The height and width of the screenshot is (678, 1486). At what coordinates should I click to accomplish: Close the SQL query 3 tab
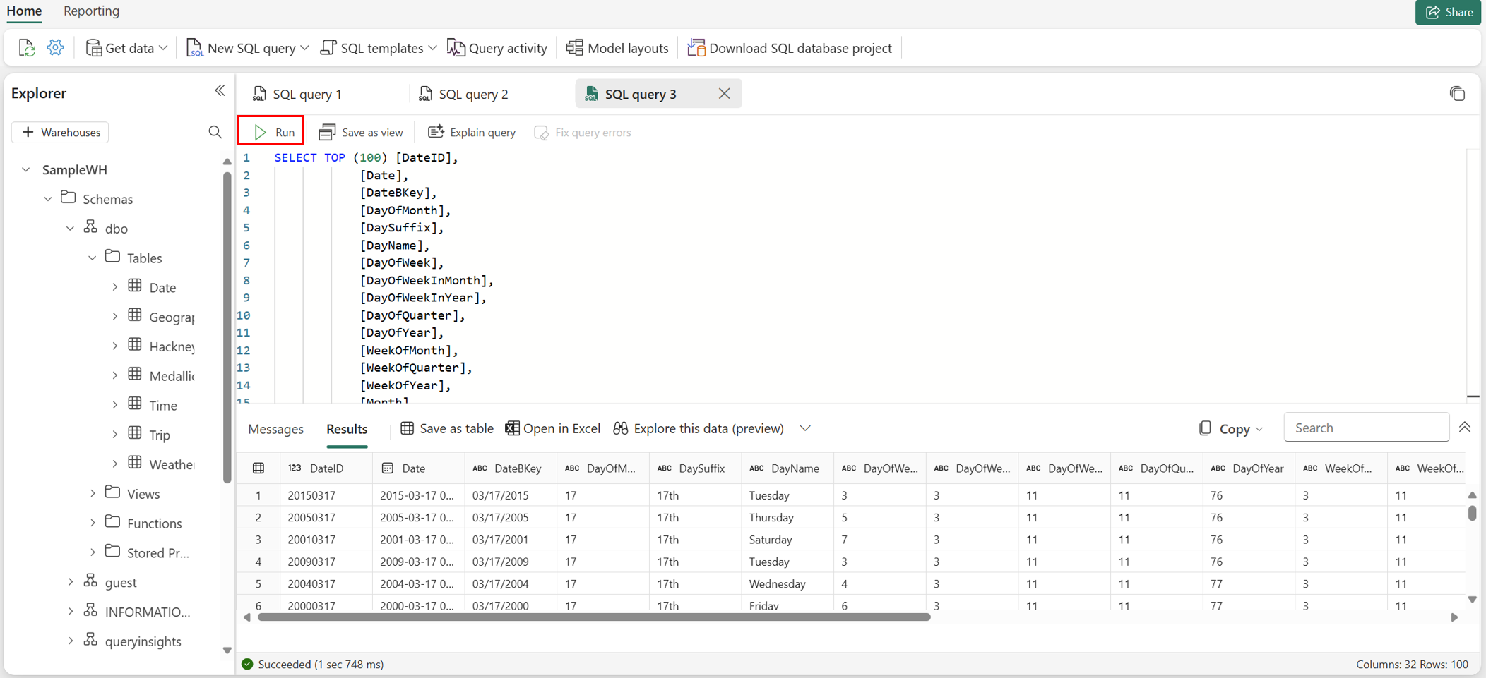(x=724, y=93)
